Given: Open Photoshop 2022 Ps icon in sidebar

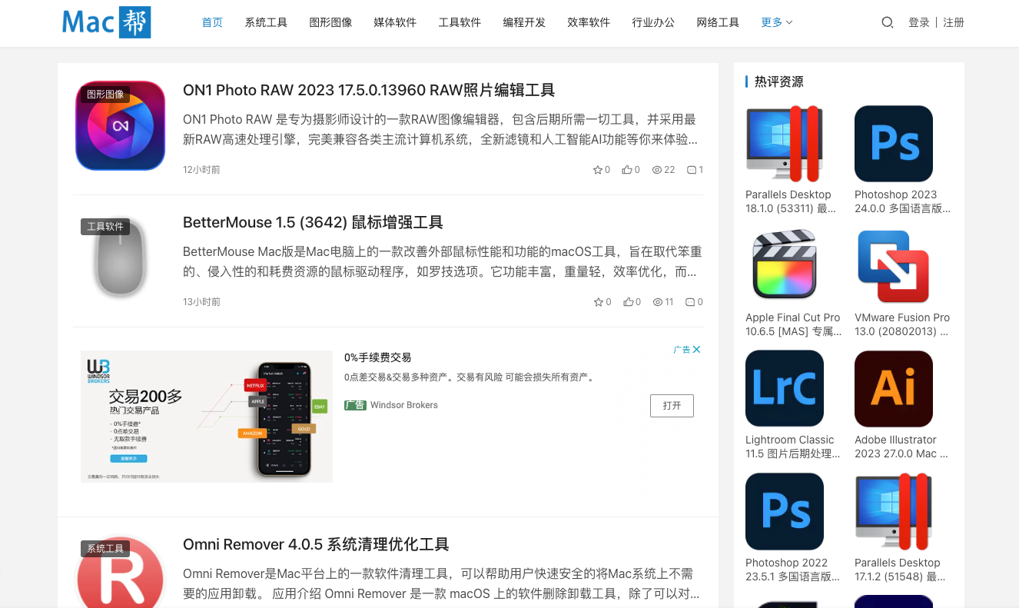Looking at the screenshot, I should coord(785,511).
